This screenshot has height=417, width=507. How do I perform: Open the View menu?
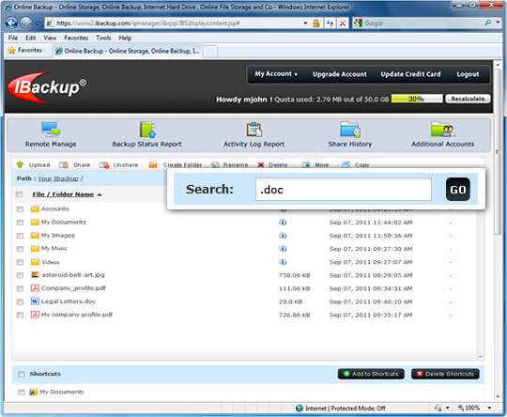pos(50,38)
